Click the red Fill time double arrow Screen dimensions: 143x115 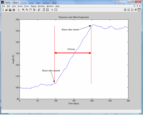(73, 53)
